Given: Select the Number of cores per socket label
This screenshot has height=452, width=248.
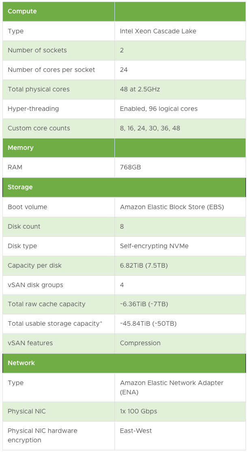Looking at the screenshot, I should click(x=51, y=70).
